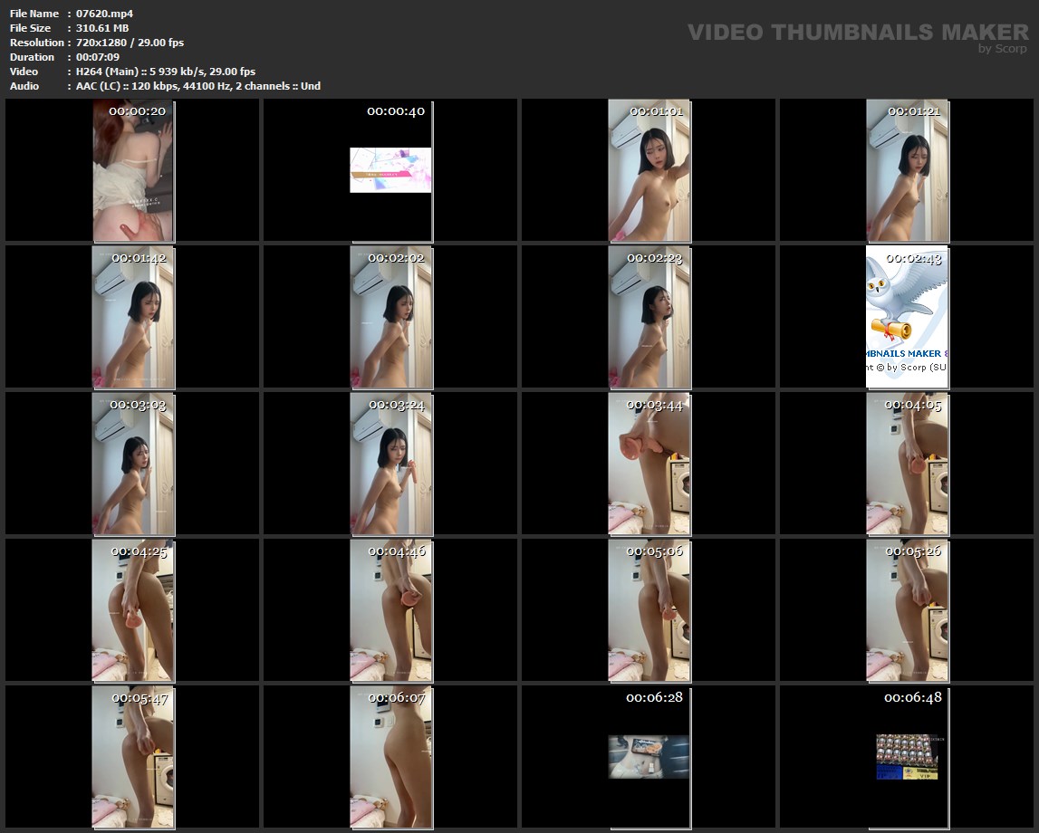The image size is (1039, 833).
Task: Select the H264 video codec line
Action: point(166,72)
